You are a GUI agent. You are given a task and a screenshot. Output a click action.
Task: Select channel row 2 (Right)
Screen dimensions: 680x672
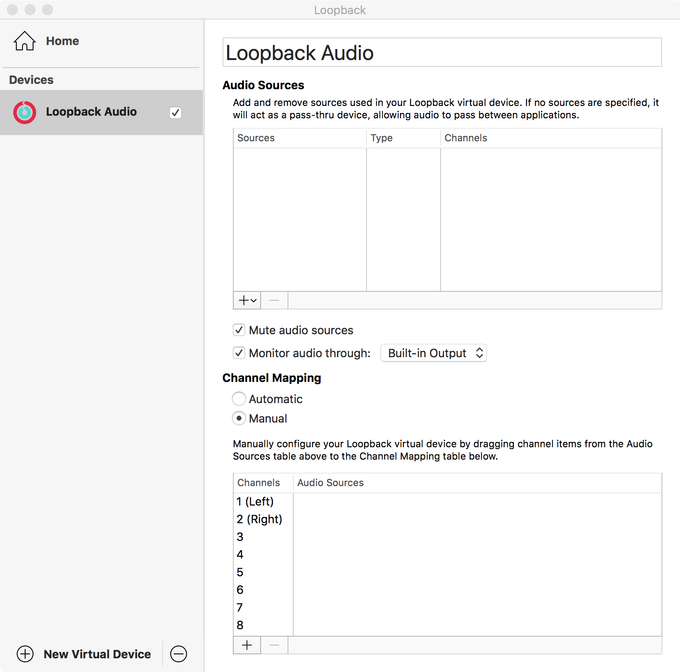tap(448, 519)
